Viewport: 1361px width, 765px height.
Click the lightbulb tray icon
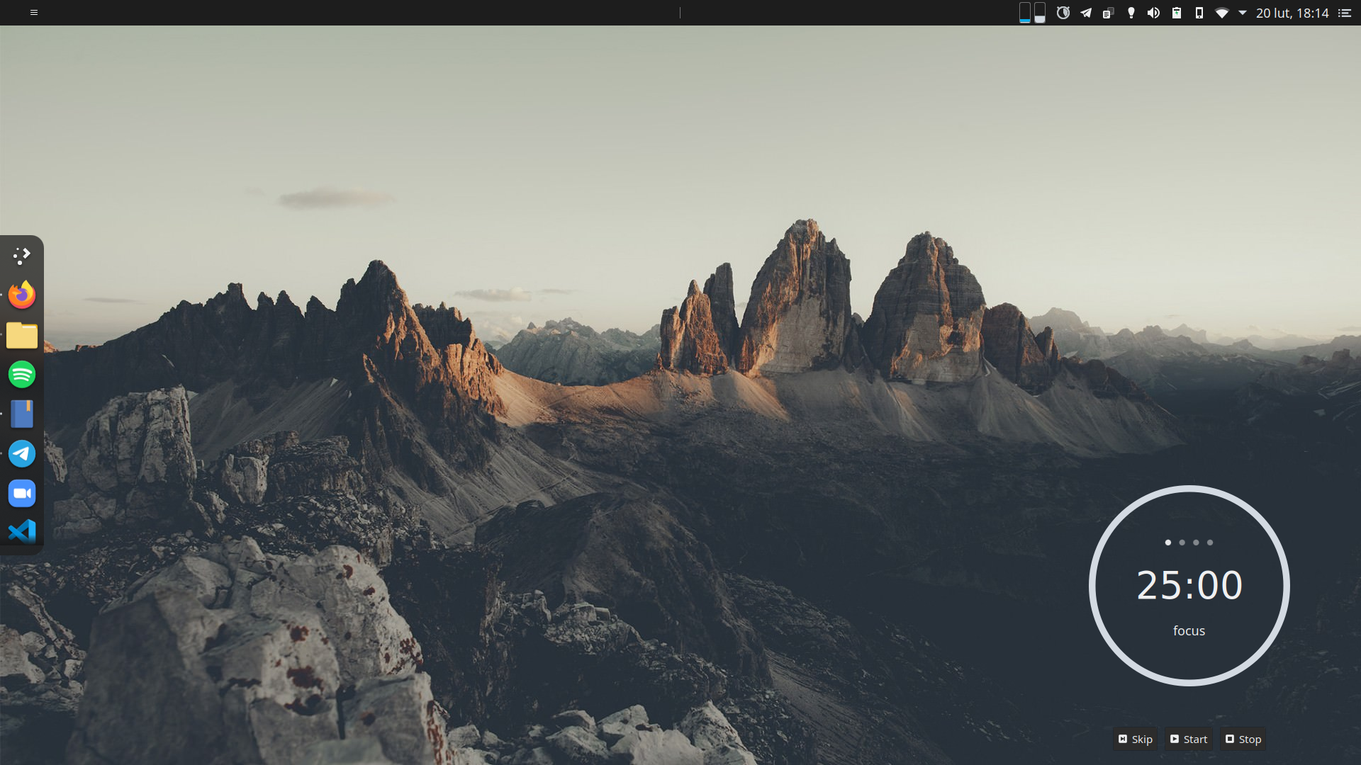[x=1131, y=13]
